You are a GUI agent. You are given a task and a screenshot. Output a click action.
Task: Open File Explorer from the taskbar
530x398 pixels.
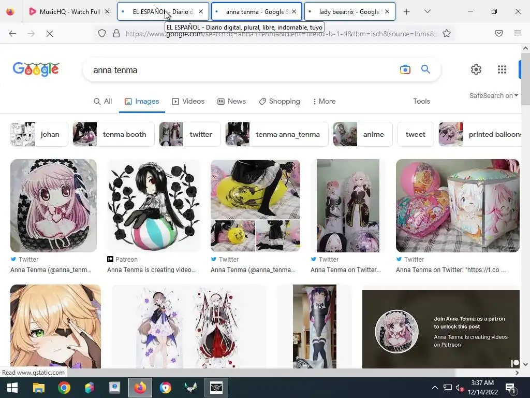(x=38, y=388)
